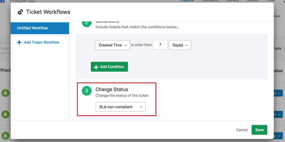Image resolution: width=285 pixels, height=142 pixels.
Task: Select the Untitled Workflow tab
Action: pos(40,28)
